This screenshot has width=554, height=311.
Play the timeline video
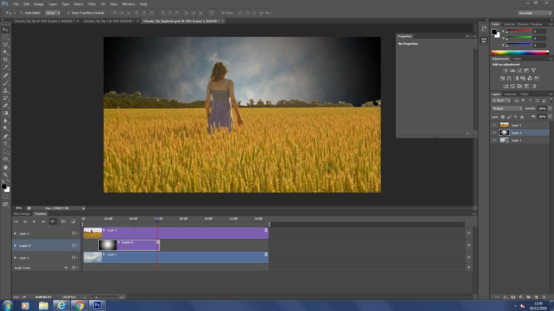[34, 221]
